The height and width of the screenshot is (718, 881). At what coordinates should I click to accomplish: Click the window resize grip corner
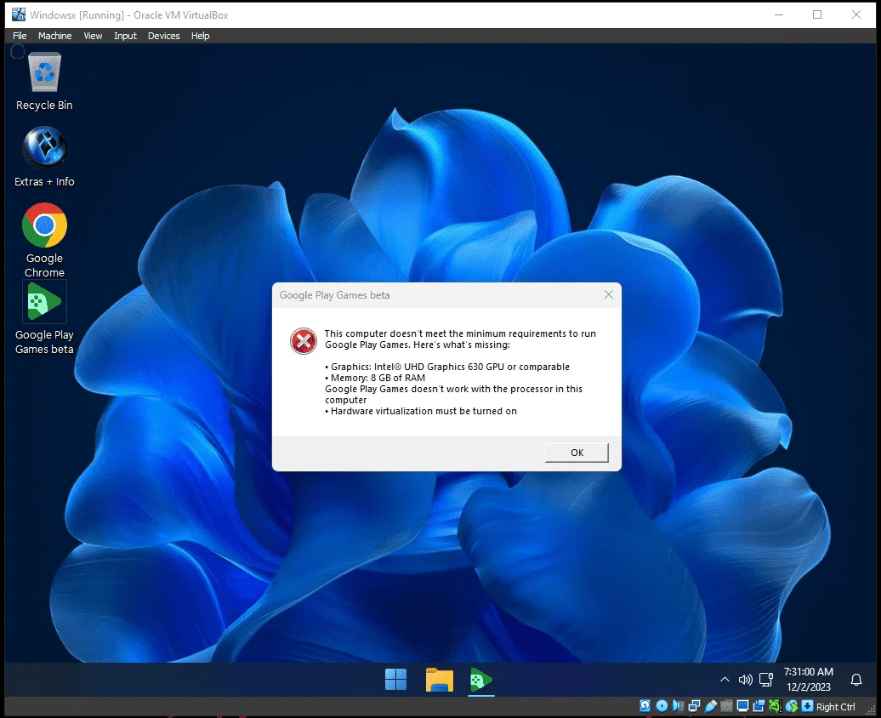(872, 710)
